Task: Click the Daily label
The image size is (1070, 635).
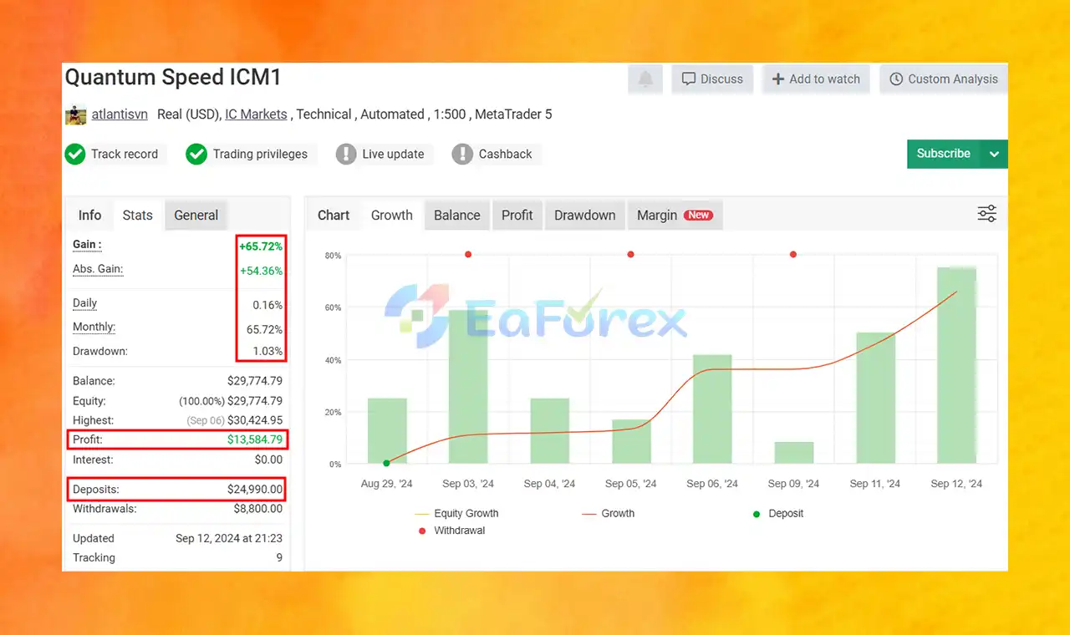Action: click(84, 303)
